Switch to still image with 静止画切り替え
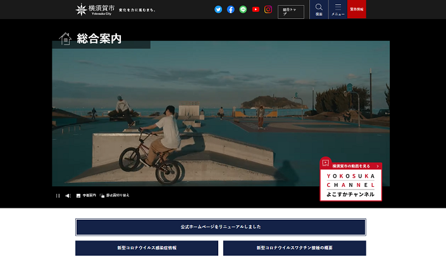This screenshot has height=262, width=446. pyautogui.click(x=115, y=196)
